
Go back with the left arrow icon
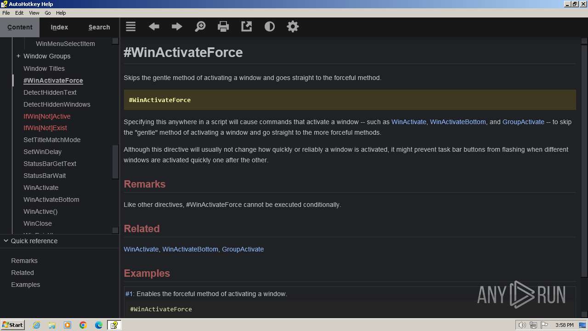click(x=154, y=27)
